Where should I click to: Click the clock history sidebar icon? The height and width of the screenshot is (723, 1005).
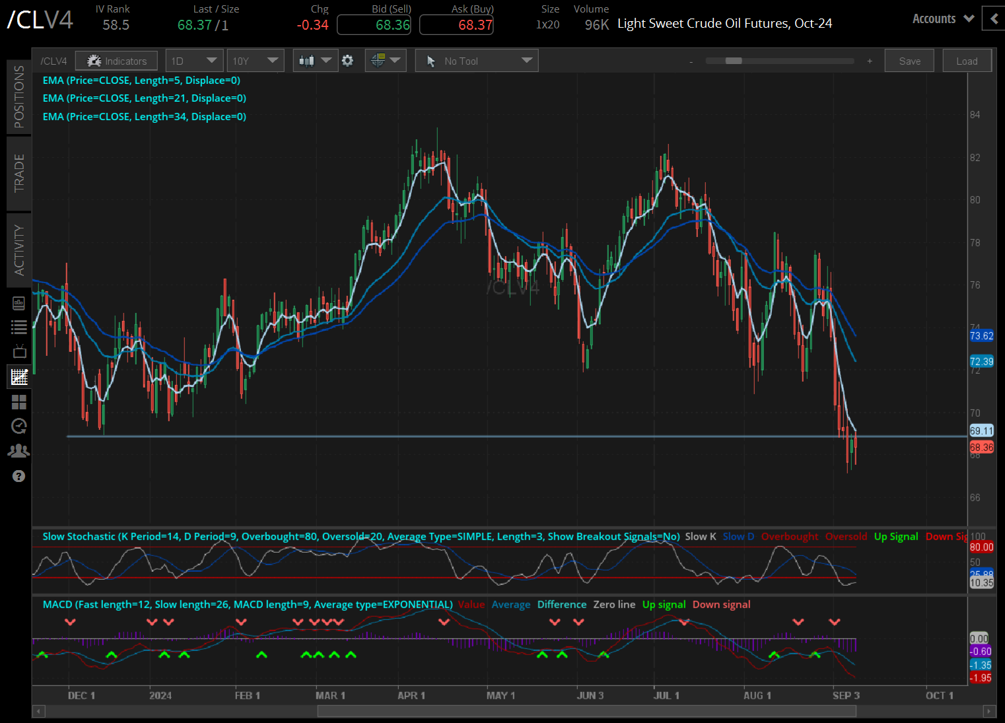(x=19, y=426)
